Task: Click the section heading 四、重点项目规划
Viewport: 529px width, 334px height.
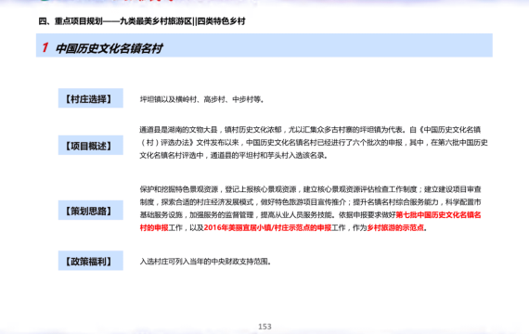Action: (x=71, y=21)
